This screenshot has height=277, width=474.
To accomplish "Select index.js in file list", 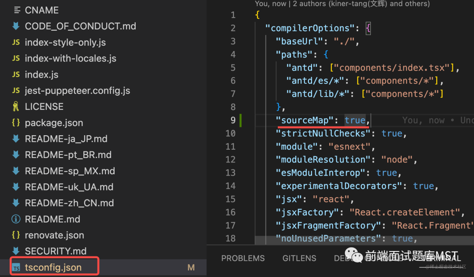I will tap(41, 74).
